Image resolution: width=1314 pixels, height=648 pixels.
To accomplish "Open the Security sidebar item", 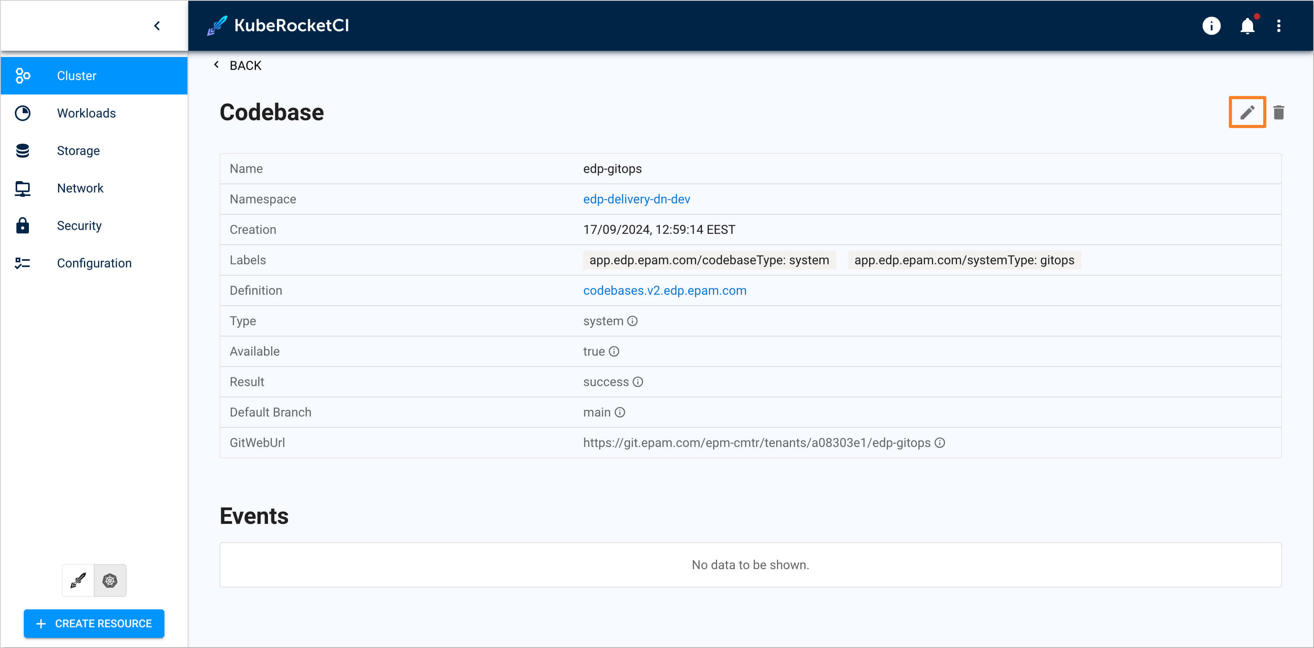I will tap(79, 225).
